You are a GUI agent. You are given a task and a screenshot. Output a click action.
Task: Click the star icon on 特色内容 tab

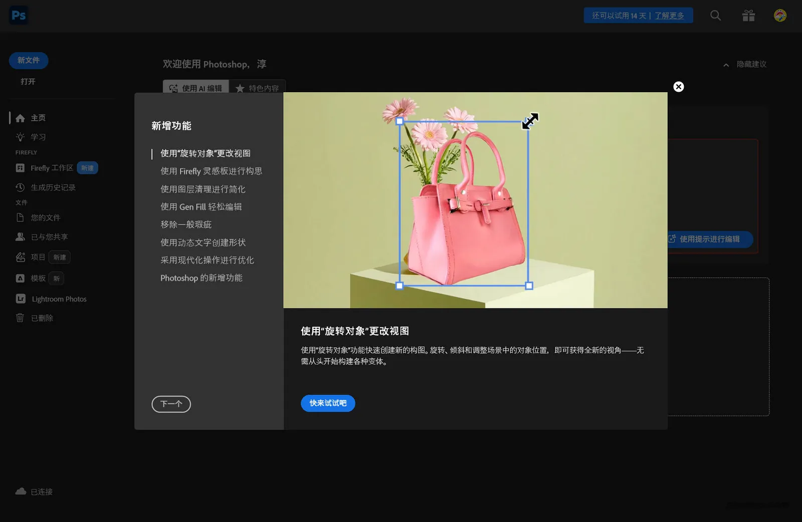[240, 88]
